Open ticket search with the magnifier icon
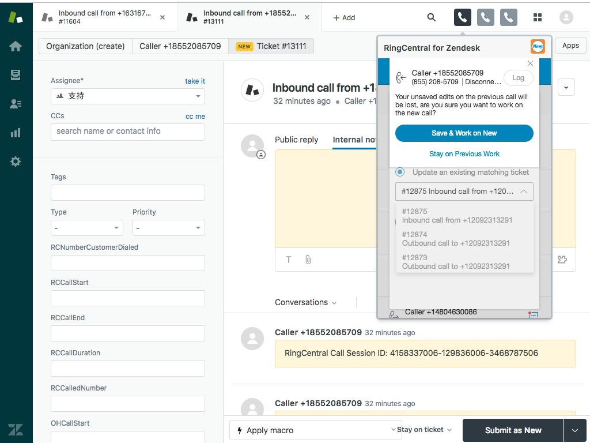The height and width of the screenshot is (443, 590). coord(431,17)
